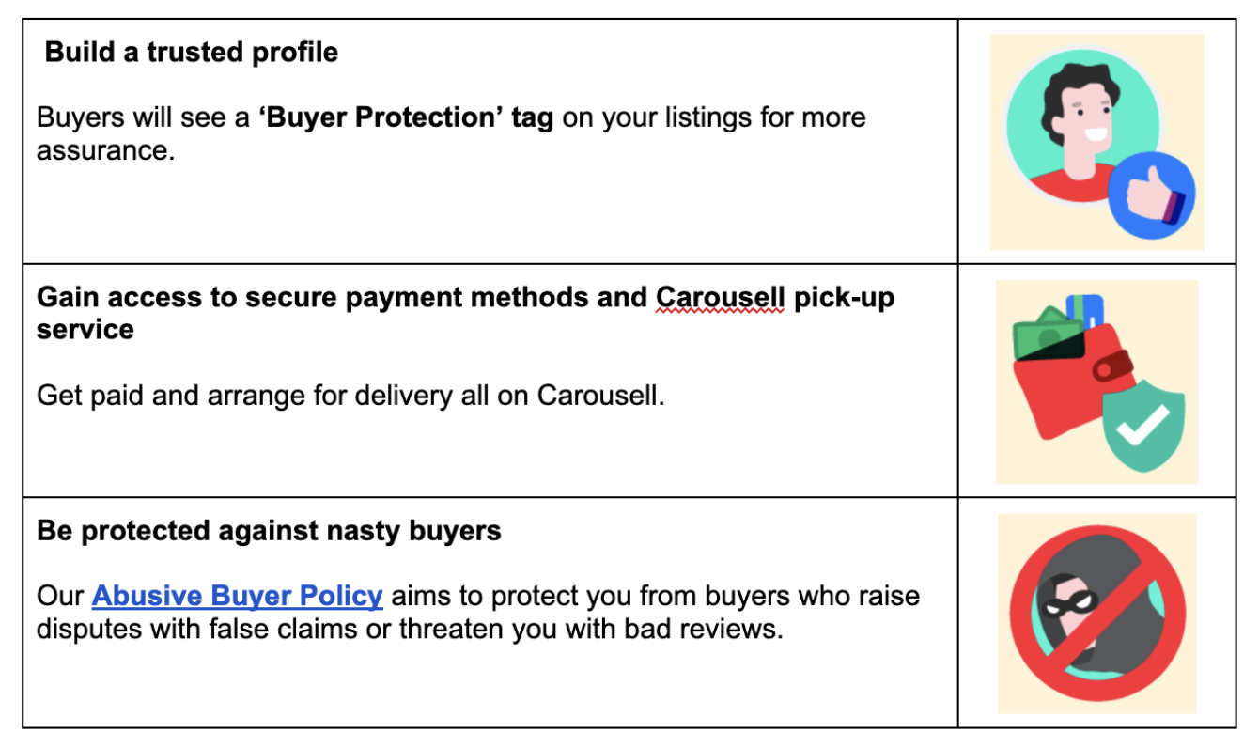Click the word 'assurance.' in first row

tap(106, 149)
